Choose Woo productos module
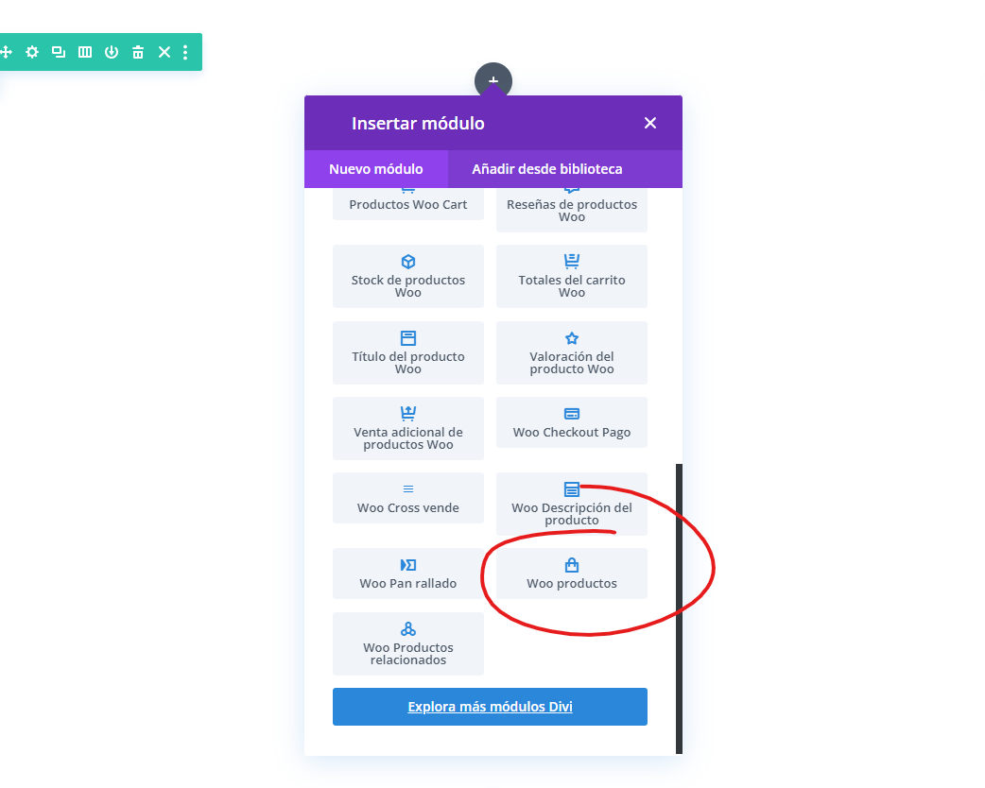This screenshot has width=985, height=788. click(x=572, y=574)
